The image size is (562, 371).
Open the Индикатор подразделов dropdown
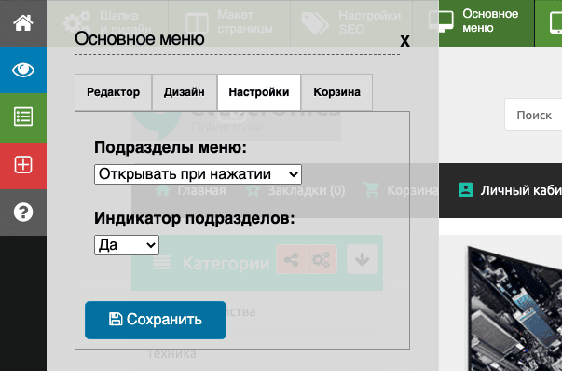[x=127, y=245]
